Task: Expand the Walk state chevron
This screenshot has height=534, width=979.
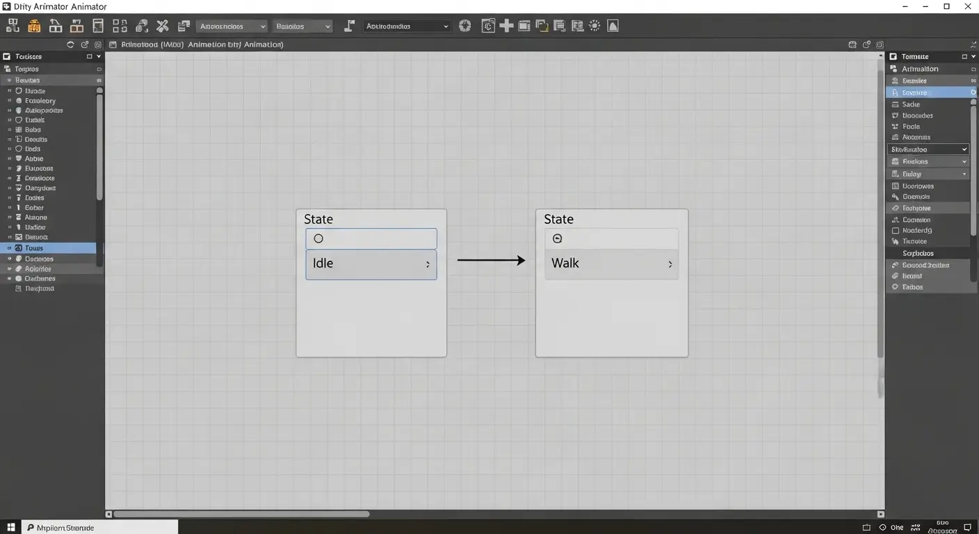Action: (x=670, y=264)
